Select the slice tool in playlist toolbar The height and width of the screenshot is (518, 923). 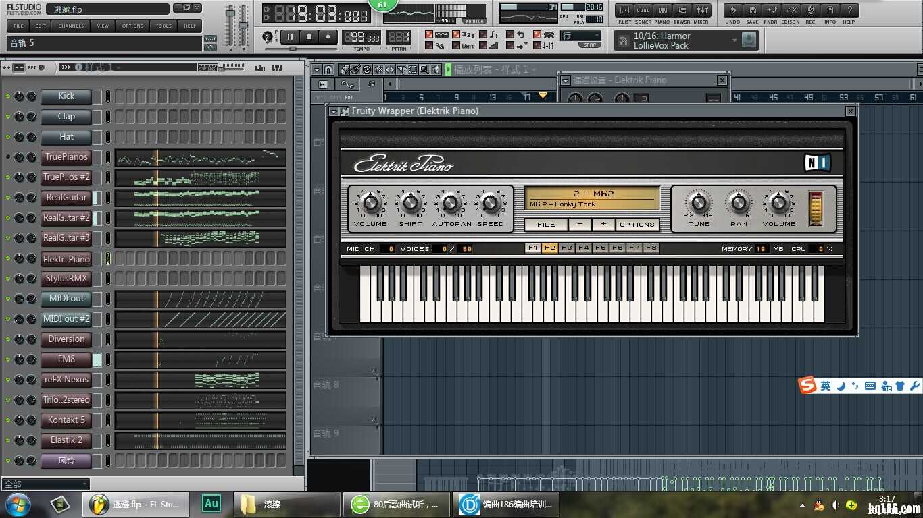click(401, 69)
